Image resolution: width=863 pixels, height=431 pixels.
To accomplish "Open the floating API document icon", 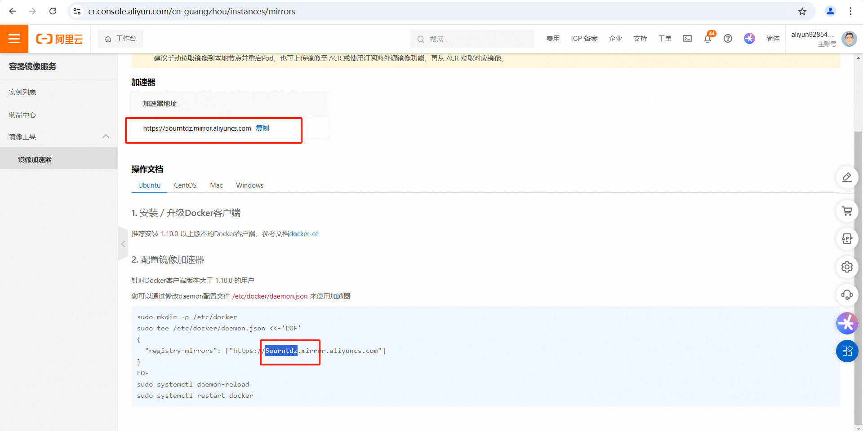I will click(x=847, y=239).
